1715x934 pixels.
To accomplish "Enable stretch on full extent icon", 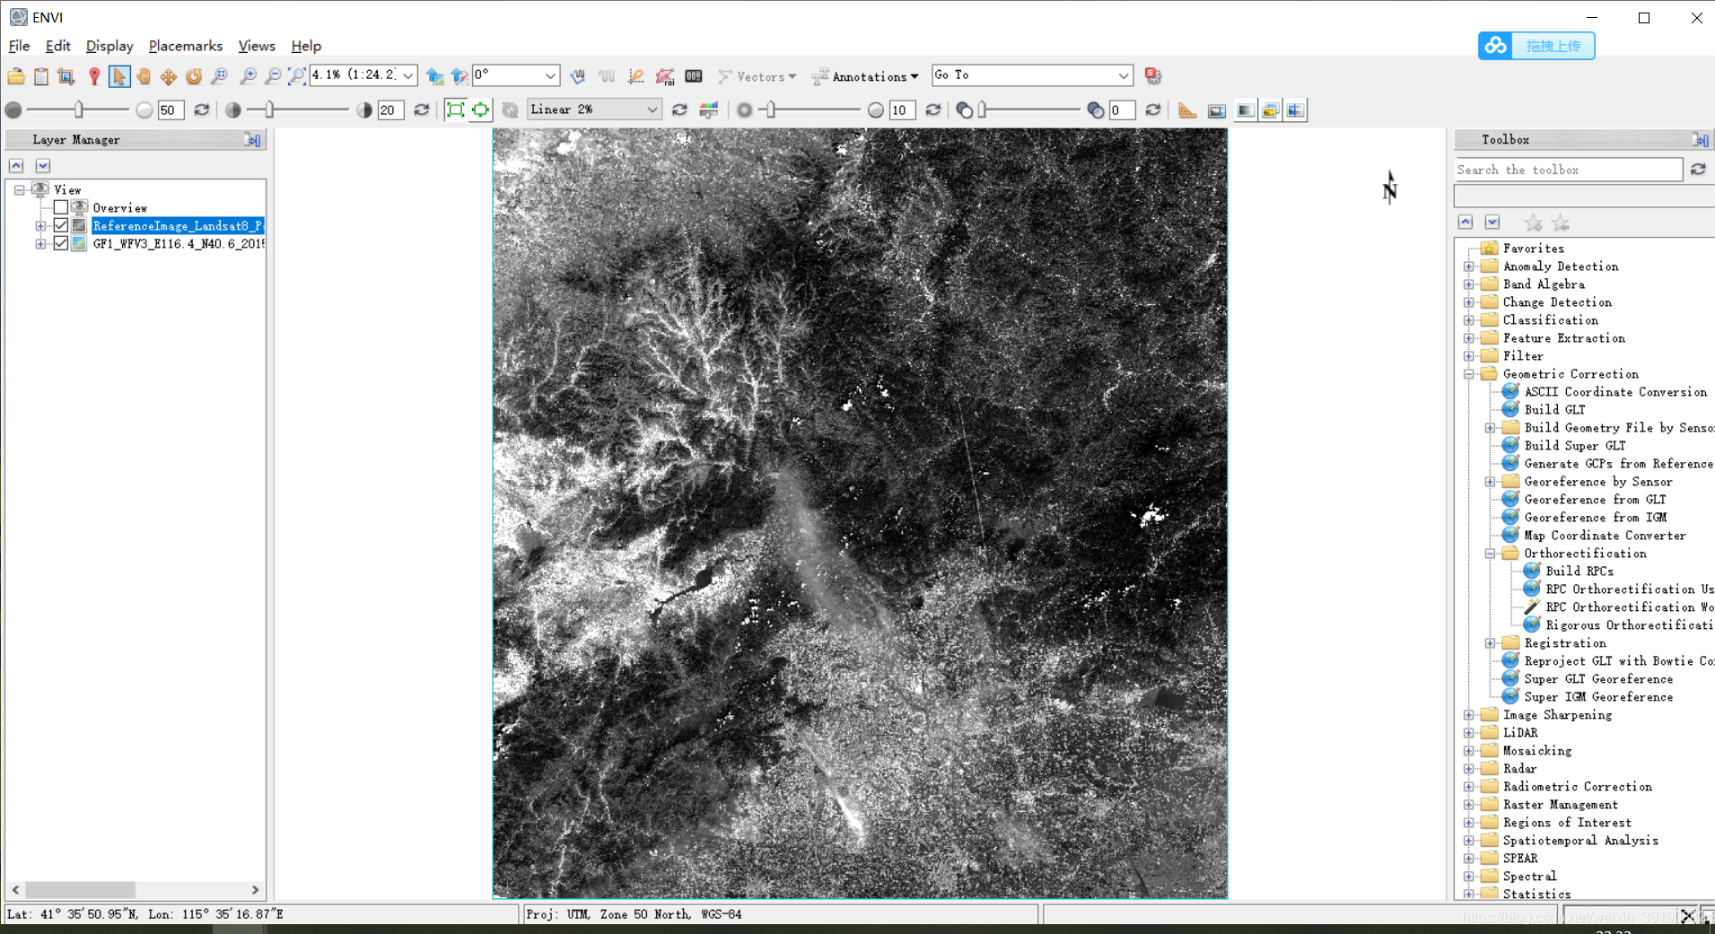I will coord(456,109).
